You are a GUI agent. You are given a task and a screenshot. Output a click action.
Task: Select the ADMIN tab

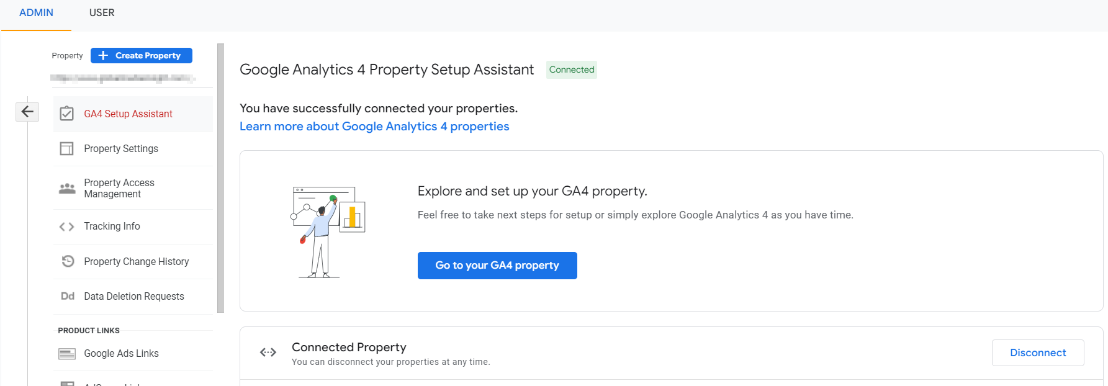pos(36,13)
